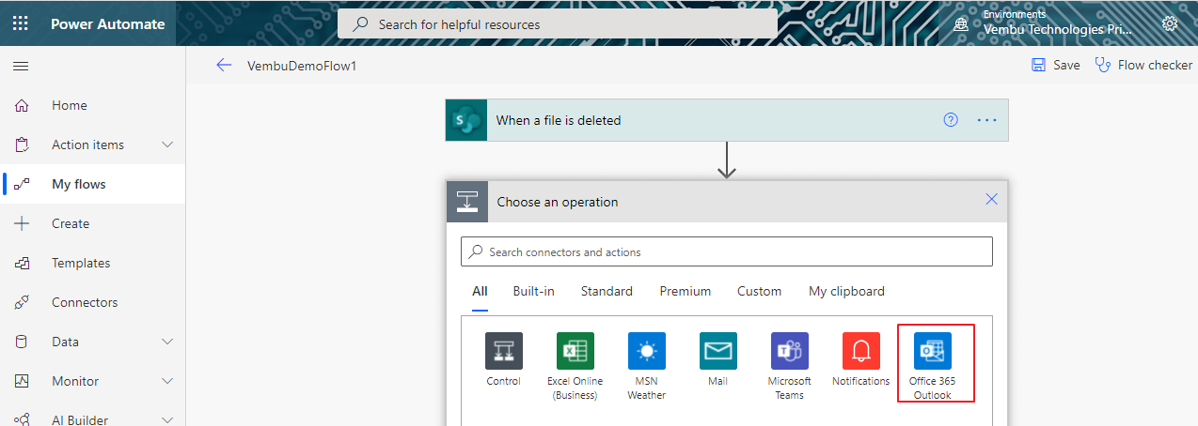Save the flow
The width and height of the screenshot is (1198, 426).
pos(1056,66)
